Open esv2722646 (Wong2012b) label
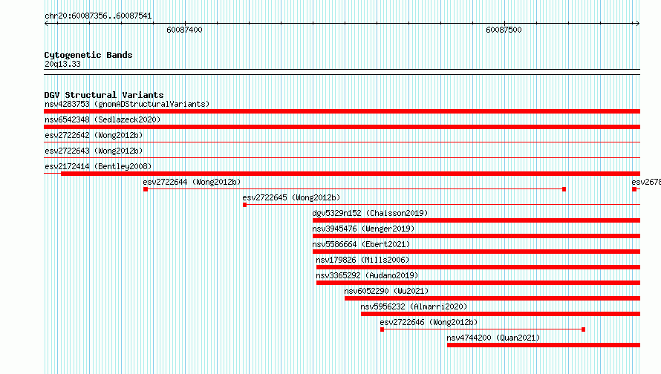 point(429,322)
